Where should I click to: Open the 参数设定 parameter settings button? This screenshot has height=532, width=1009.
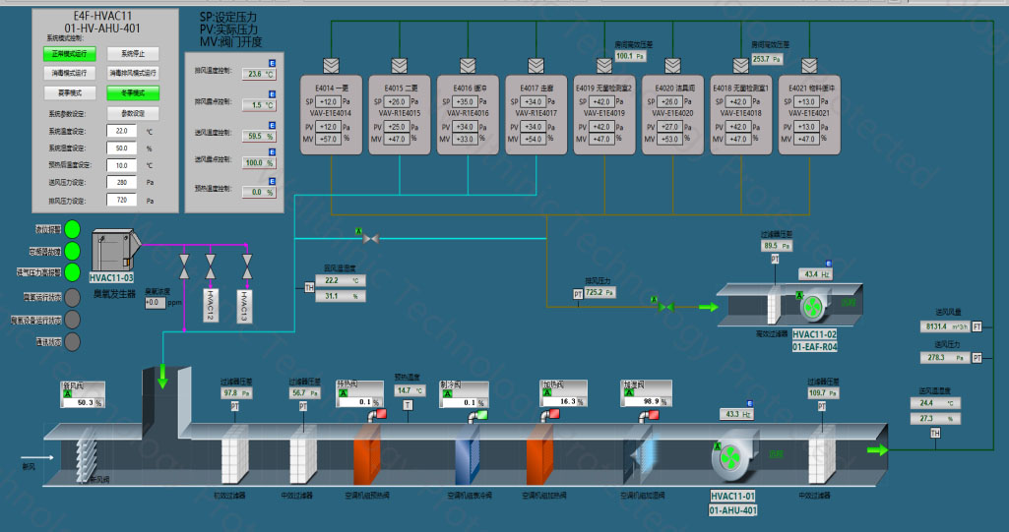(133, 113)
